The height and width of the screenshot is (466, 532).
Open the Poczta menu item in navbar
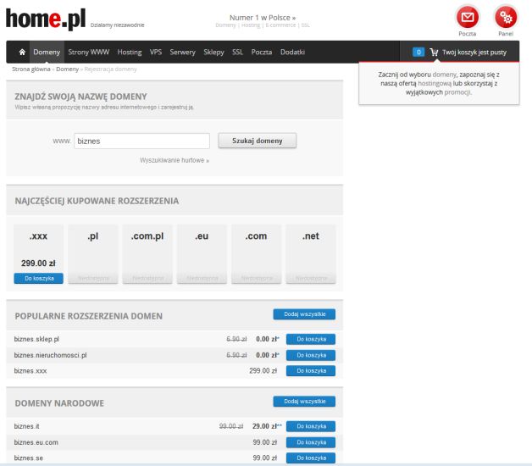pos(262,52)
